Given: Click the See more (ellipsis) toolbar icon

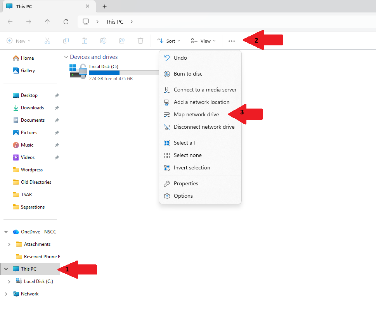Looking at the screenshot, I should [232, 41].
